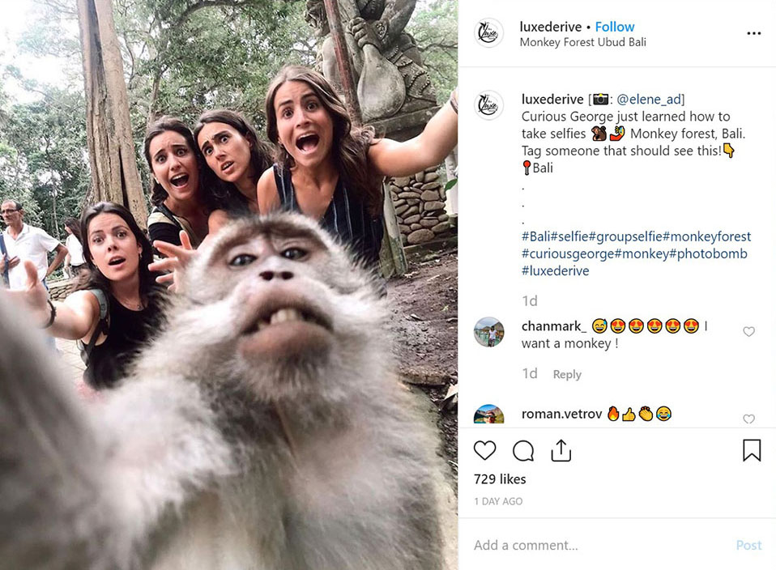The height and width of the screenshot is (570, 776).
Task: View who liked the post via 729 likes
Action: [497, 479]
